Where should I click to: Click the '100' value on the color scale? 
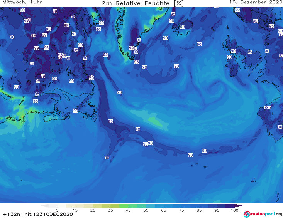point(235,210)
